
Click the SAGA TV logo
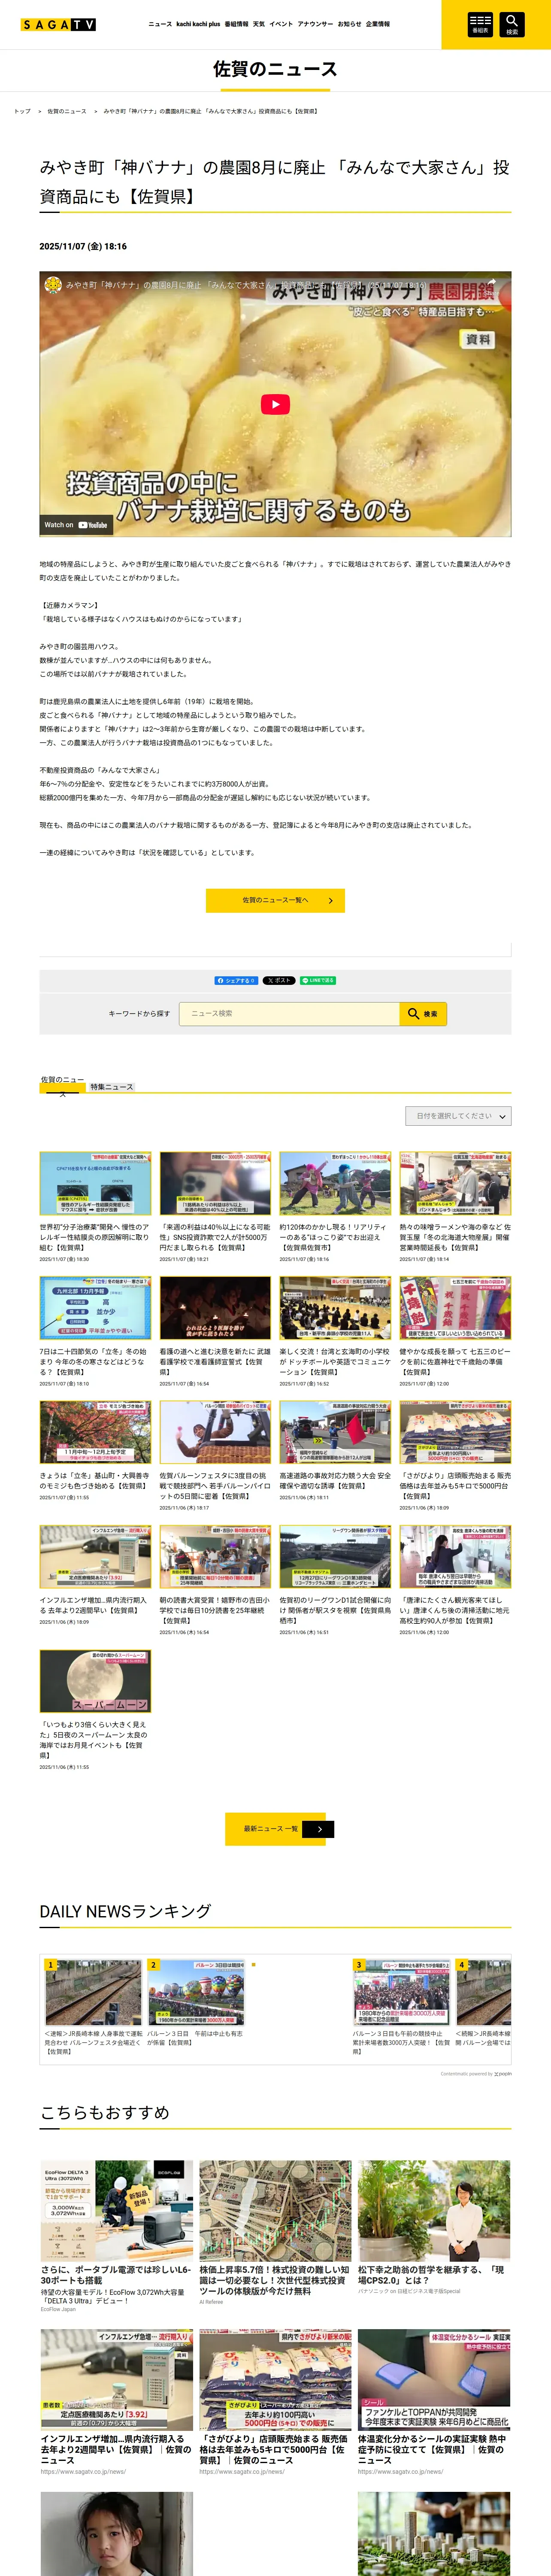(x=58, y=24)
